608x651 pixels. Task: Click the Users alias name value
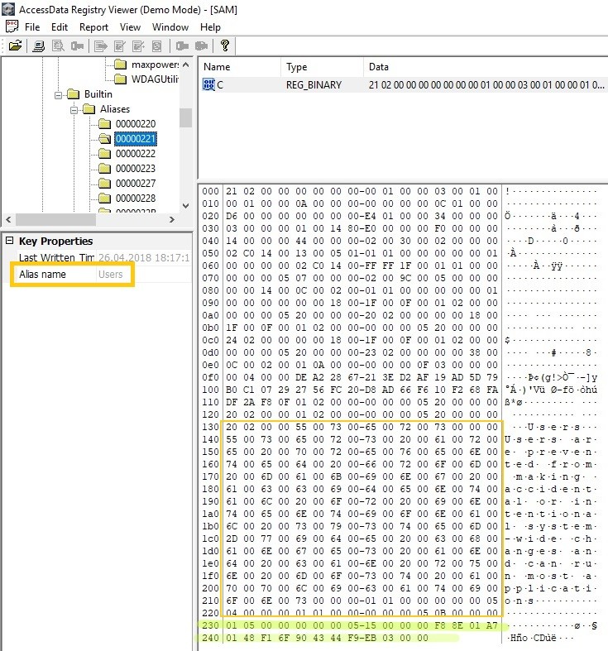pos(111,275)
